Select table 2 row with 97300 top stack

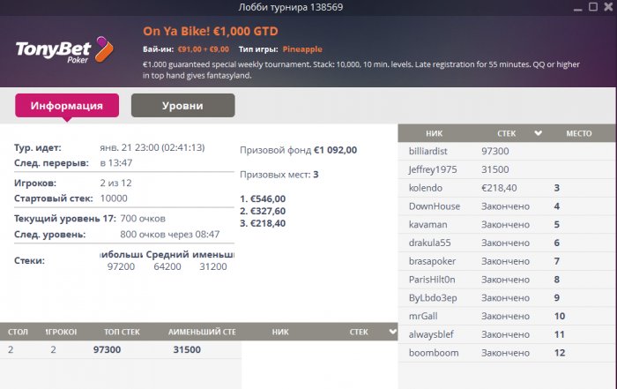pyautogui.click(x=121, y=349)
